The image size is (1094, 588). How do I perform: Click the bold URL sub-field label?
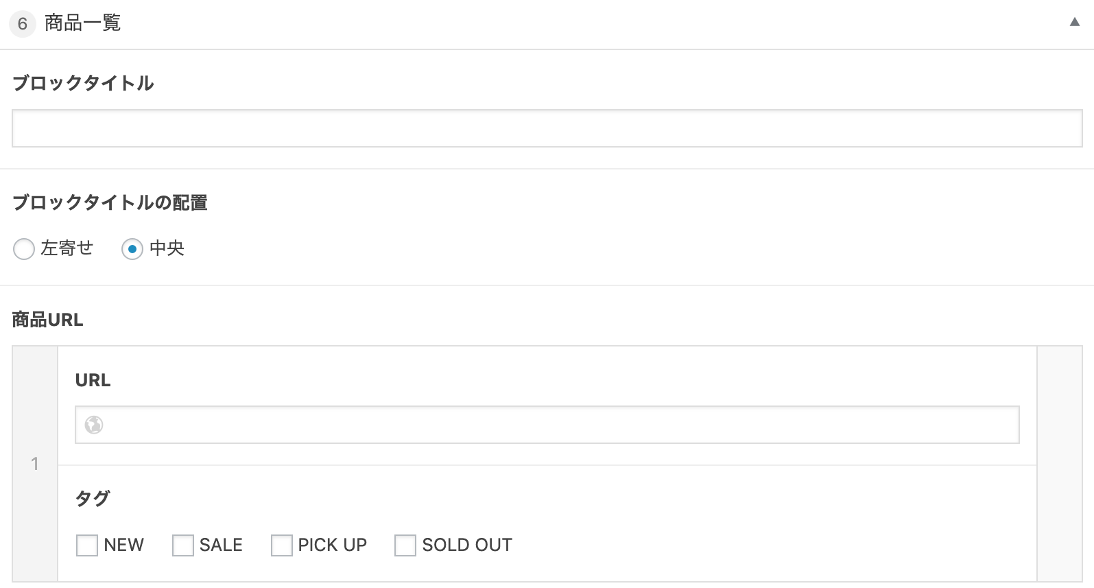coord(93,380)
